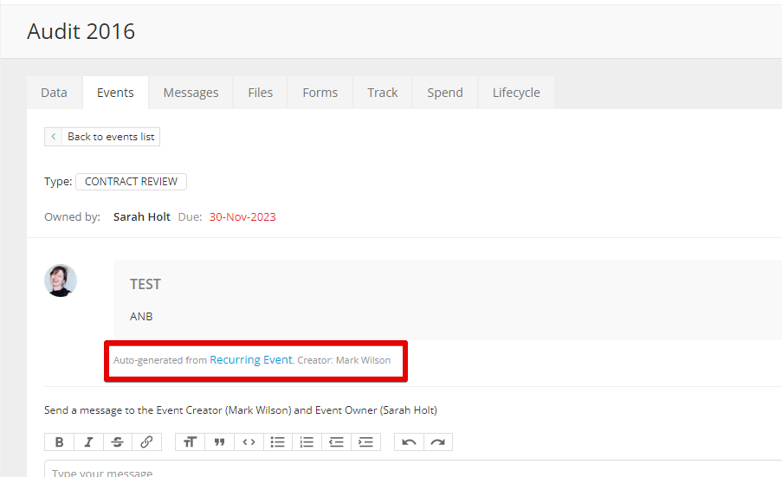Image resolution: width=782 pixels, height=477 pixels.
Task: Toggle bold formatting in message editor
Action: coord(59,442)
